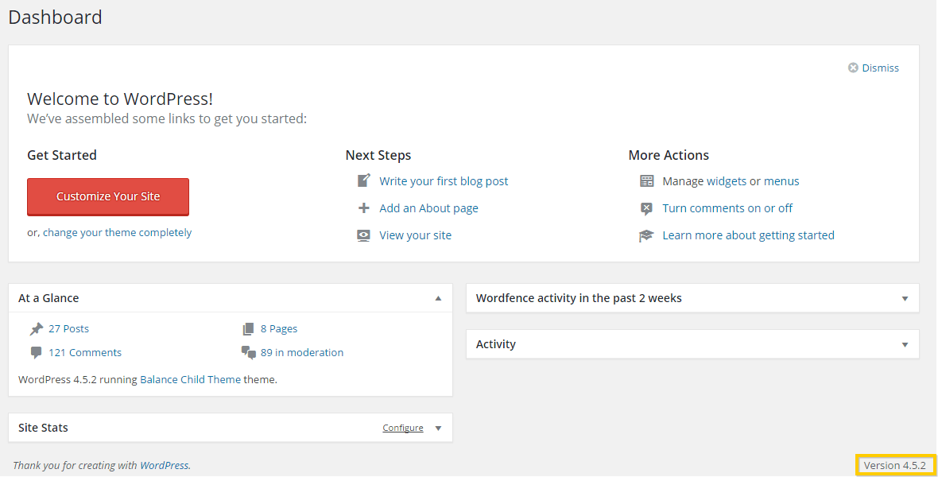Click the WordPress link in the footer

pos(164,465)
